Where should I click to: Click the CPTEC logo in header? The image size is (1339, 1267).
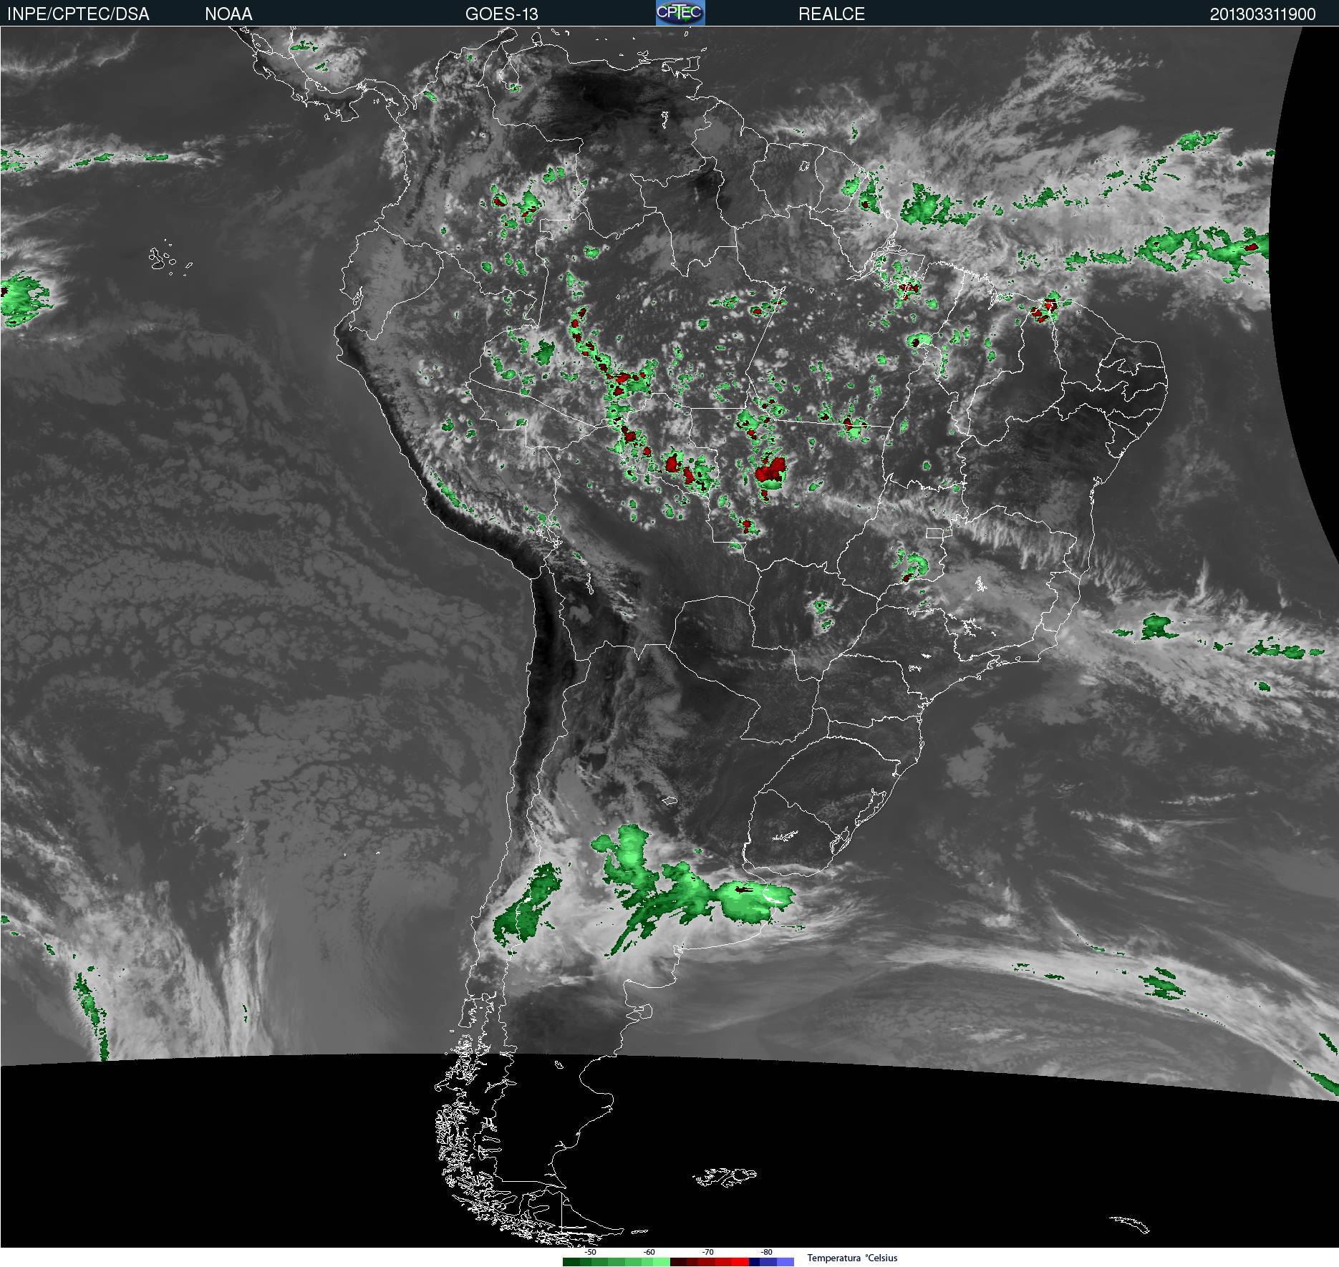click(x=680, y=13)
